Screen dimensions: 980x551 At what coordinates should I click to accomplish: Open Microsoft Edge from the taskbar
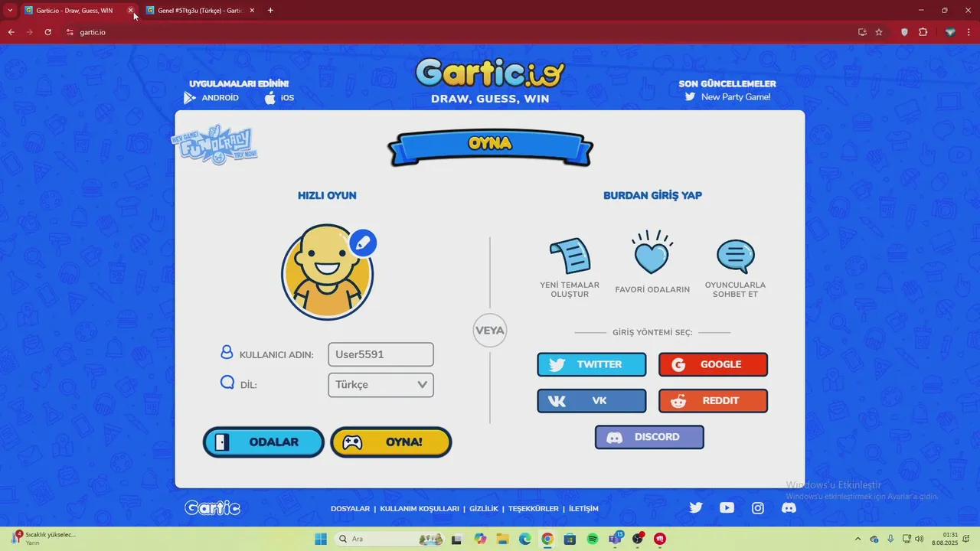click(525, 539)
